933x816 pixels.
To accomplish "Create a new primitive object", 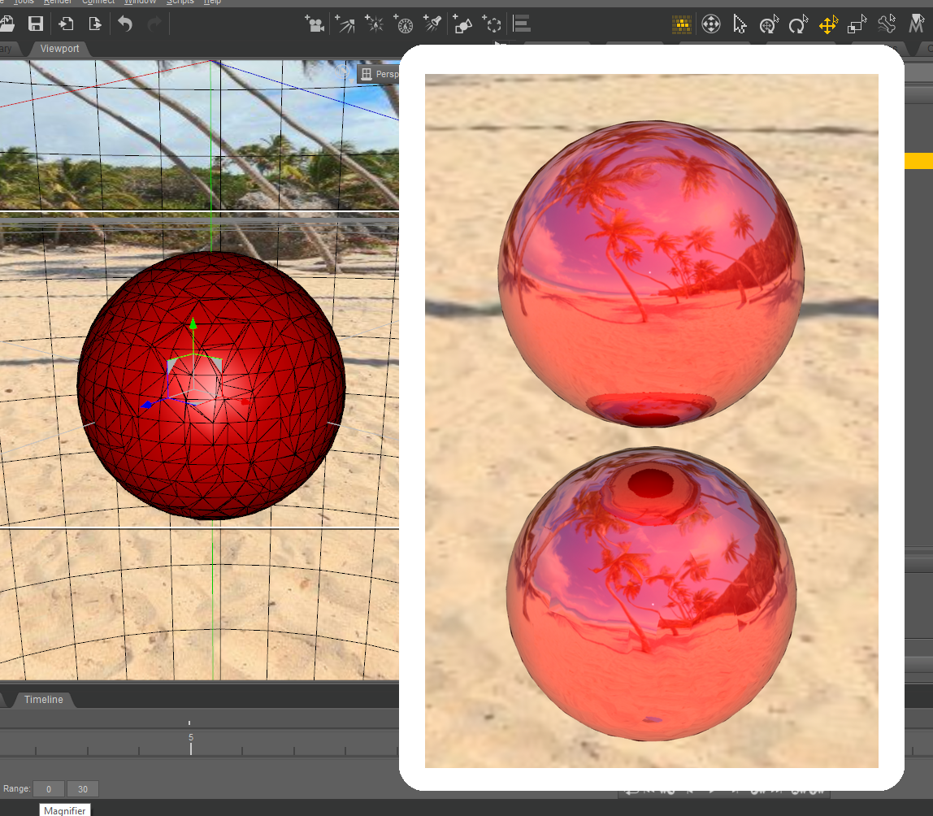I will coord(462,24).
